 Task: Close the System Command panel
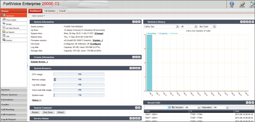point(139,108)
